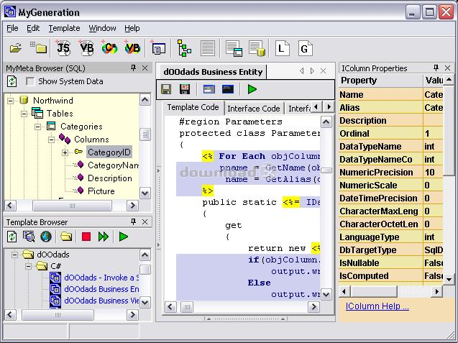This screenshot has width=458, height=343.
Task: Expand the CategoryID column node
Action: (x=65, y=152)
